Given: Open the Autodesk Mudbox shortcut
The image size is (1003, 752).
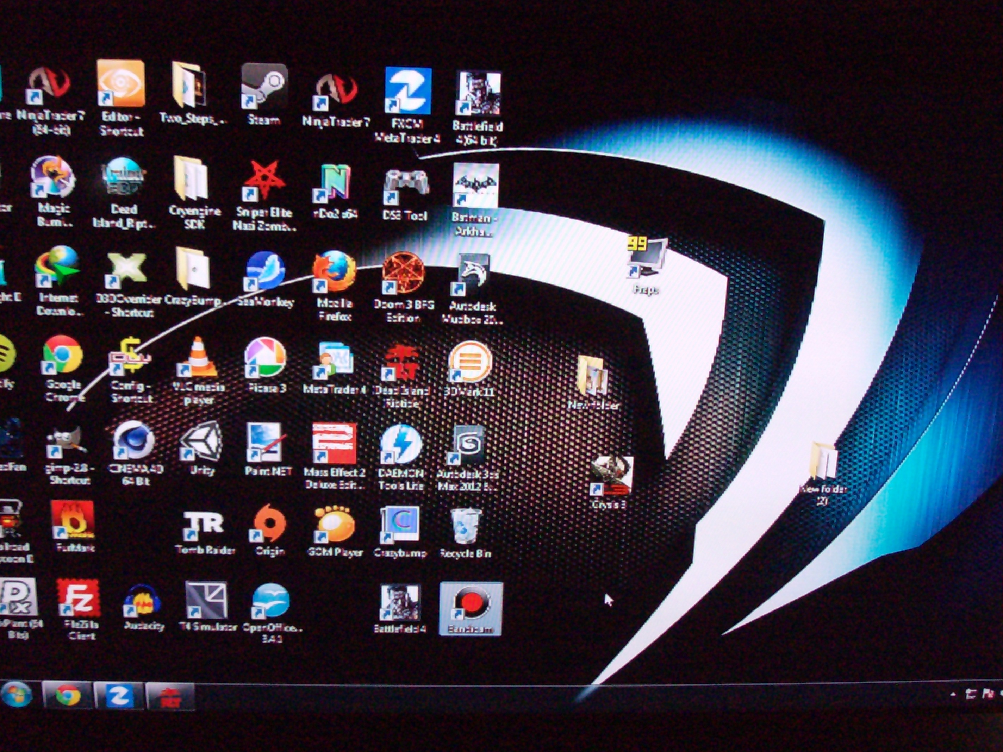Looking at the screenshot, I should coord(473,288).
